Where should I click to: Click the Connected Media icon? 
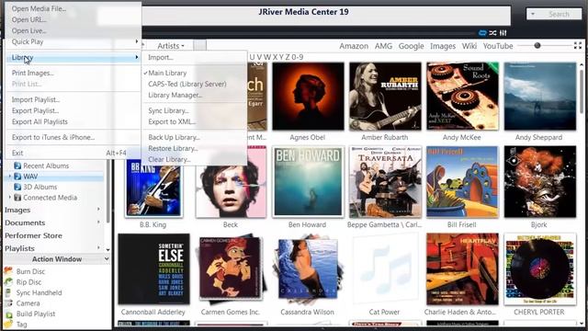17,197
